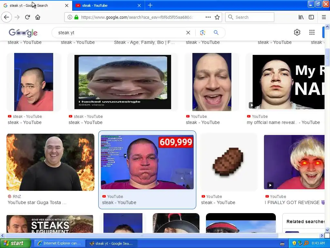The image size is (330, 248).
Task: Open 'Steak - Age, Family, Bio | F…' link
Action: pos(144,42)
